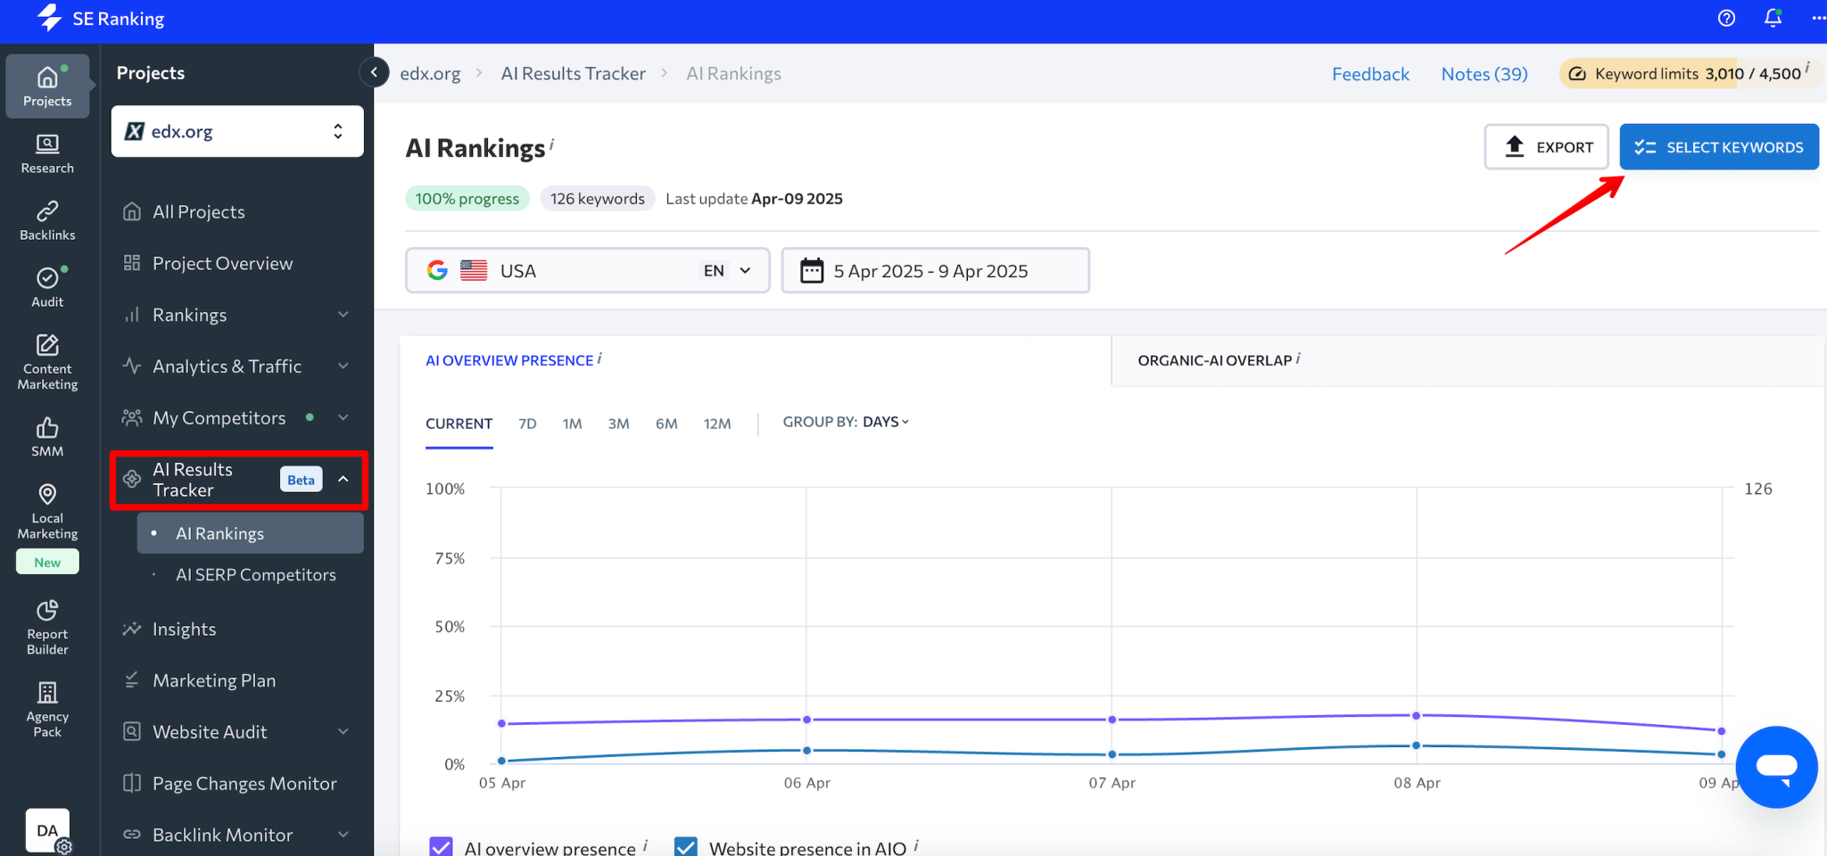The image size is (1827, 856).
Task: Open the Research section in the sidebar
Action: 46,152
